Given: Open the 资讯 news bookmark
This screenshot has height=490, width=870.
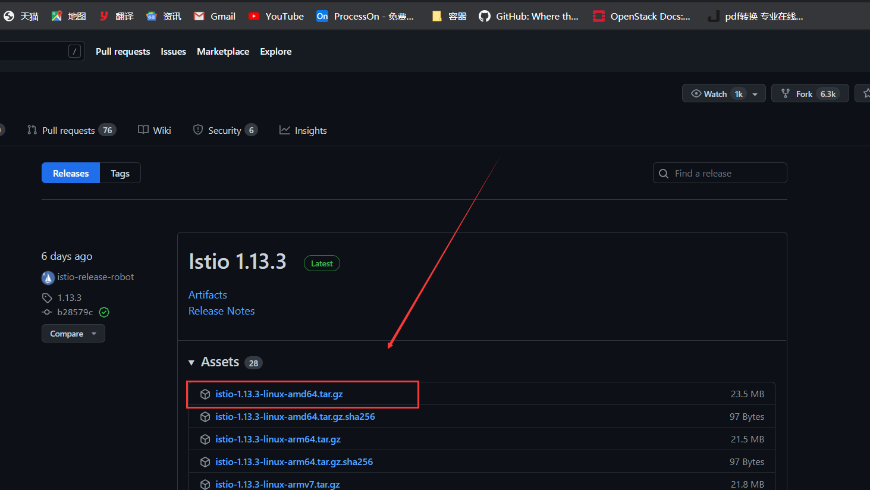Looking at the screenshot, I should point(164,16).
